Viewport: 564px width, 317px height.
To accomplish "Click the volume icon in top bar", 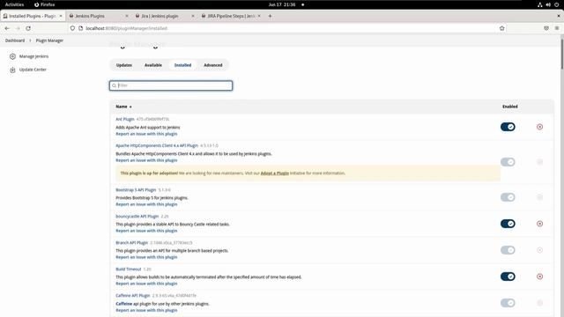I will [548, 4].
